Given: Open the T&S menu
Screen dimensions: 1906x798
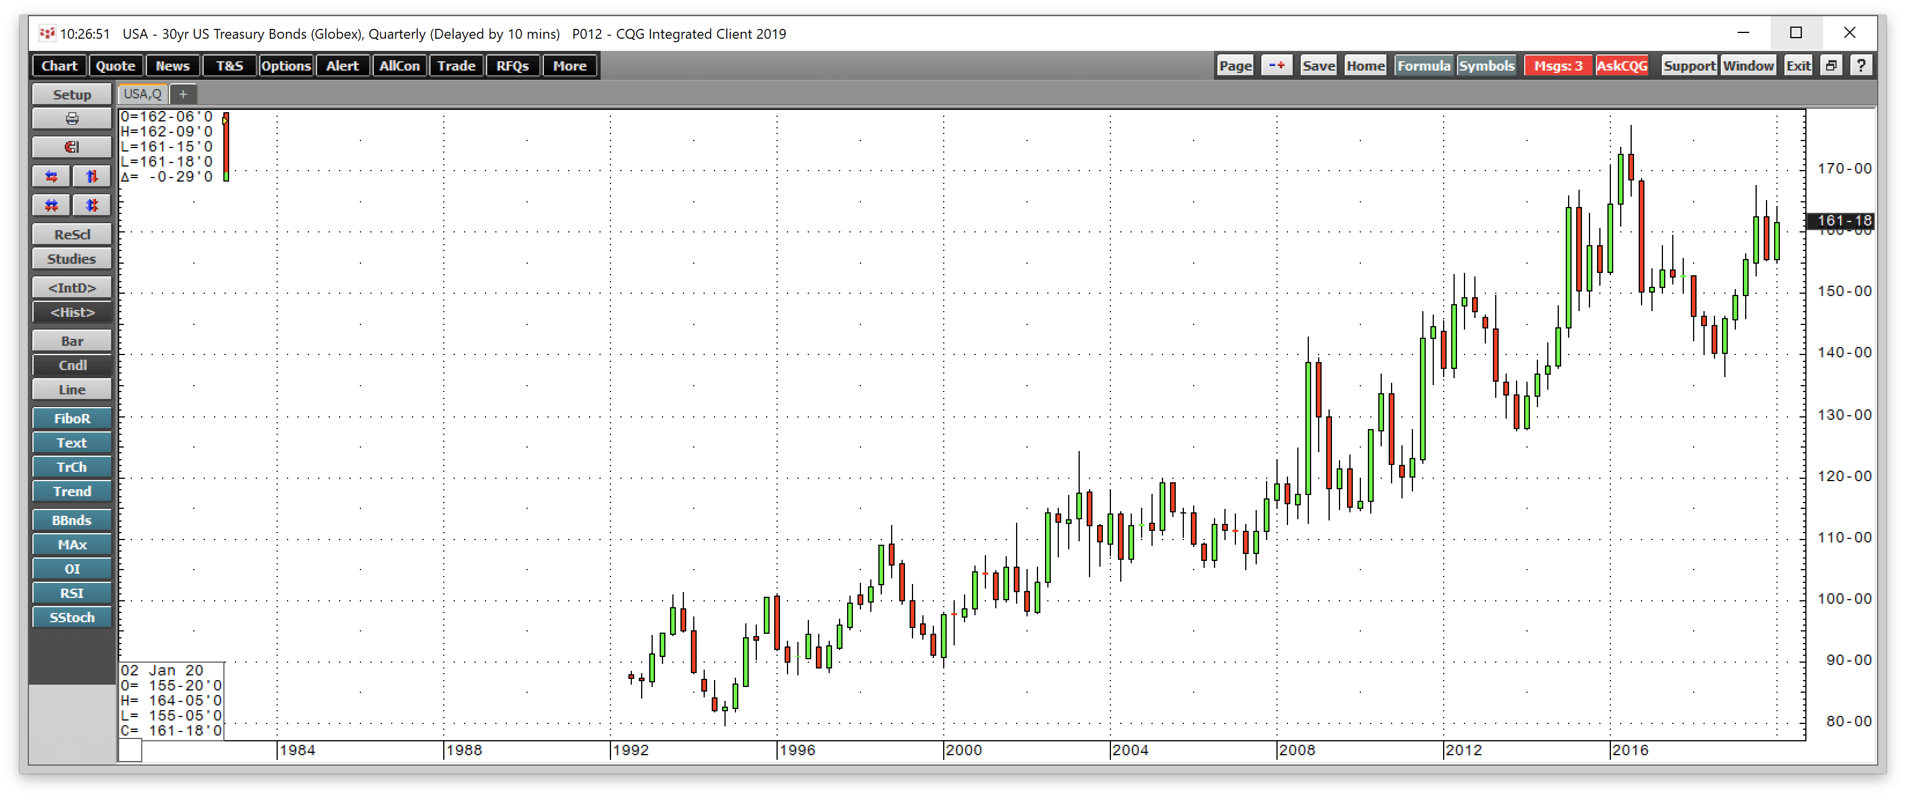Looking at the screenshot, I should tap(229, 66).
